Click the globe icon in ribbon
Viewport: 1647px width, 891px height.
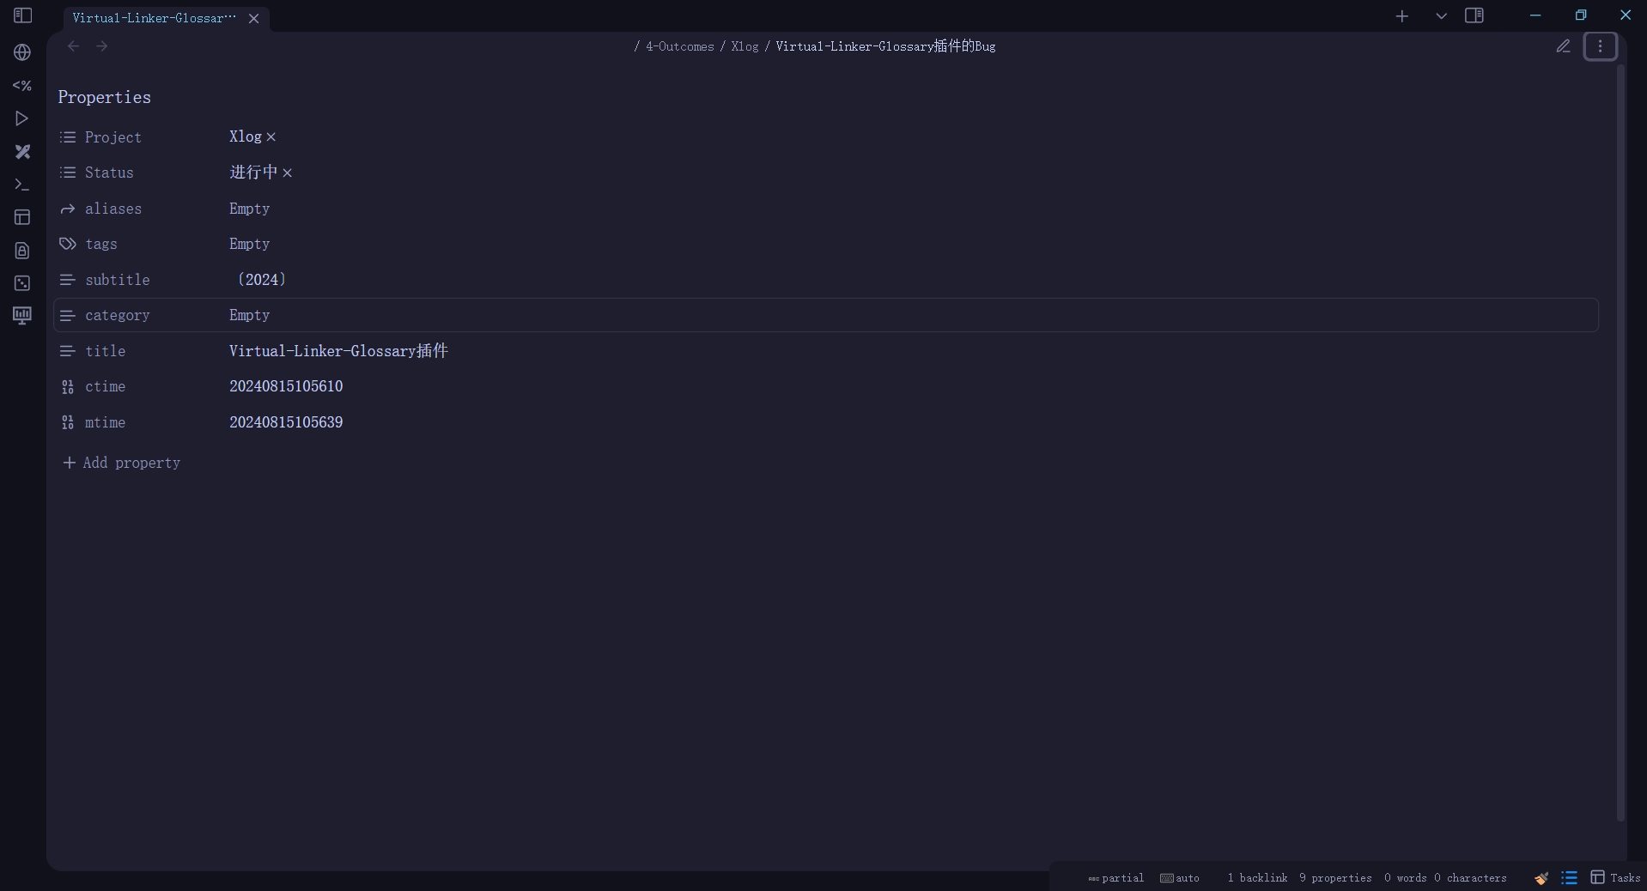(23, 52)
